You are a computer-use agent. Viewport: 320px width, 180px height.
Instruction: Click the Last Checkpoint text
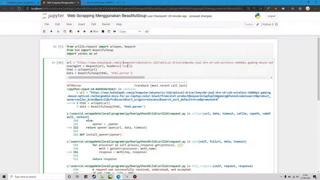click(x=167, y=16)
